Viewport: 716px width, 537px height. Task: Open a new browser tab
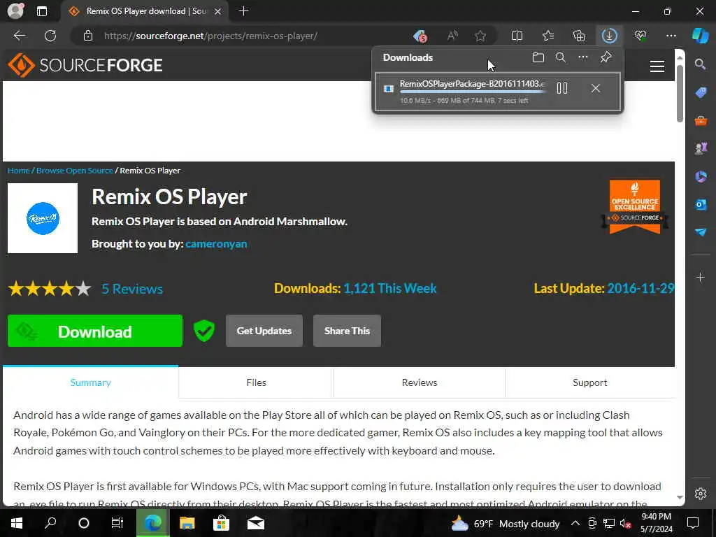pyautogui.click(x=244, y=11)
